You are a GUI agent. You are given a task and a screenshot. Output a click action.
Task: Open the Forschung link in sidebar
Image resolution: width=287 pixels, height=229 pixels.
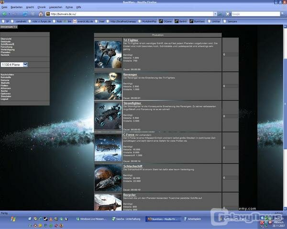[6, 47]
